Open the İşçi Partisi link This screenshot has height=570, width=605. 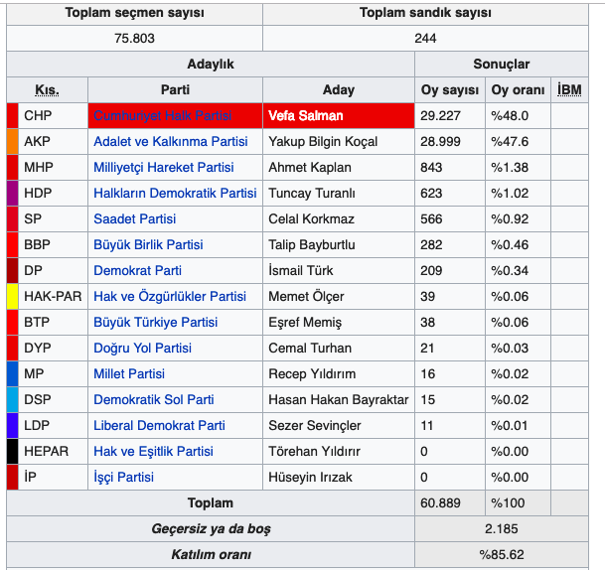point(123,477)
